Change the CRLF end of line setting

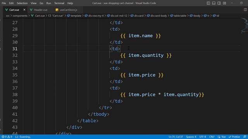[x=212, y=137]
